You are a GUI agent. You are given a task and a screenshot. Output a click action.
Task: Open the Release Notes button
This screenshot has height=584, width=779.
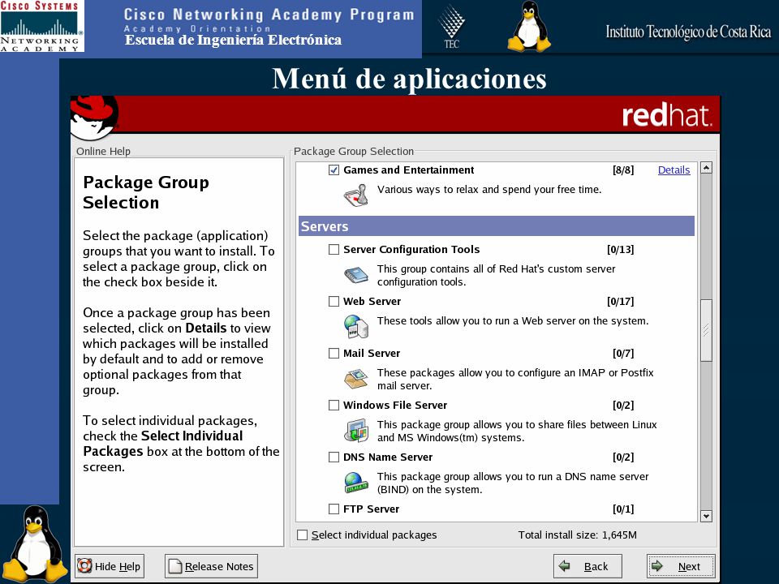point(211,566)
